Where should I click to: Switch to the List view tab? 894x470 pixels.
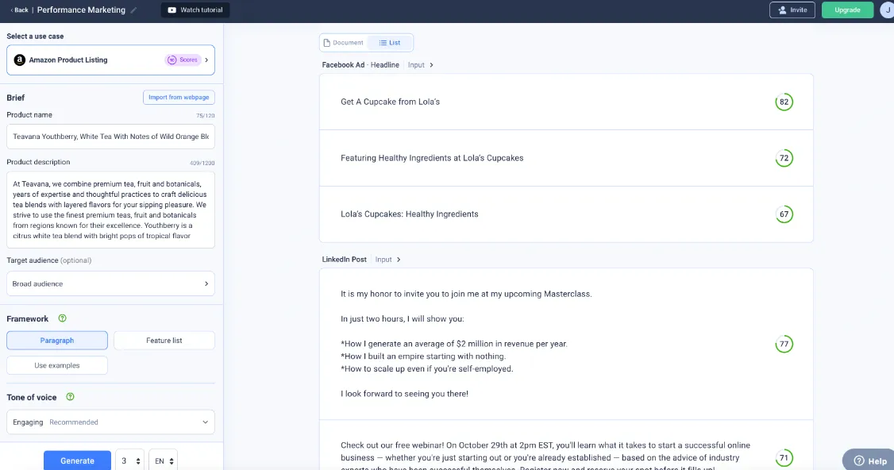390,43
